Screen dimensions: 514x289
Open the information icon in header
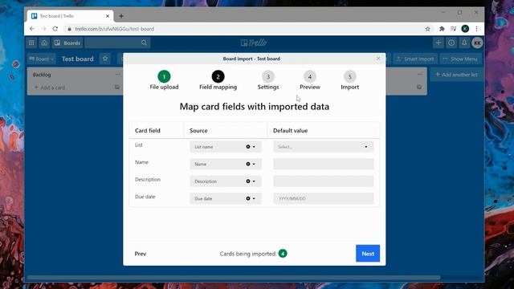click(451, 43)
